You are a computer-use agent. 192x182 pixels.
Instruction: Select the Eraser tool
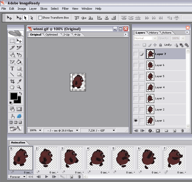pos(12,62)
